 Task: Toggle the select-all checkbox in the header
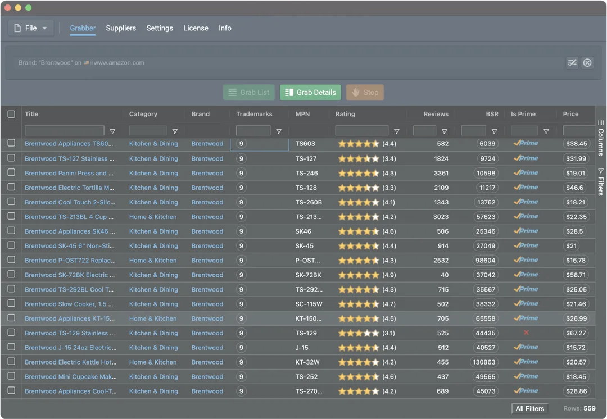[x=11, y=113]
